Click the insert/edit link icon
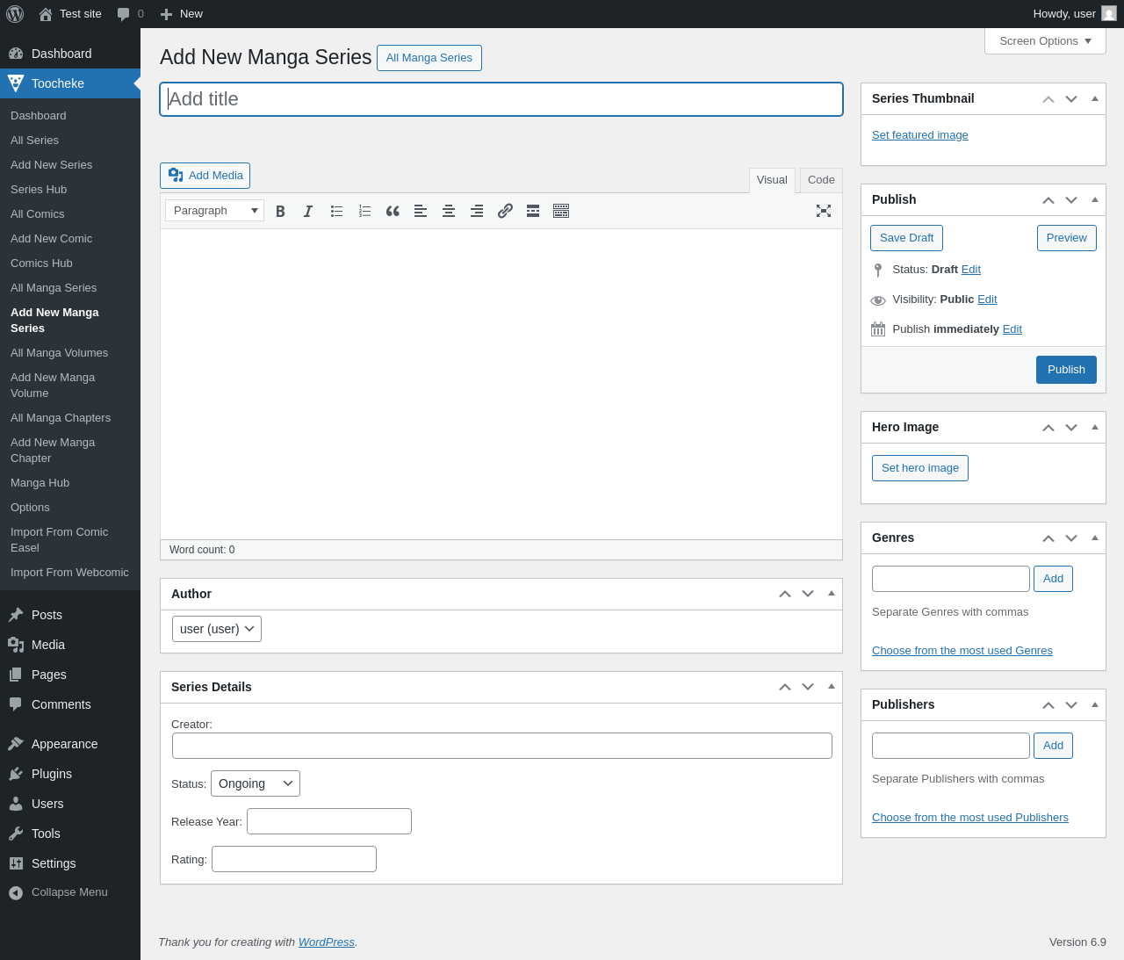 click(505, 211)
